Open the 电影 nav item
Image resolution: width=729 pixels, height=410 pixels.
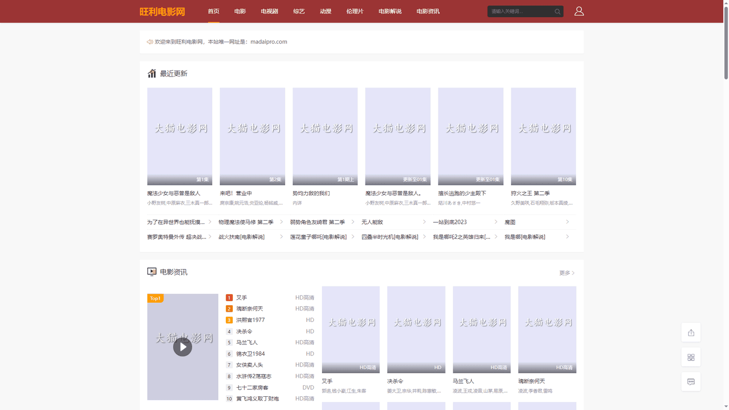(x=240, y=11)
